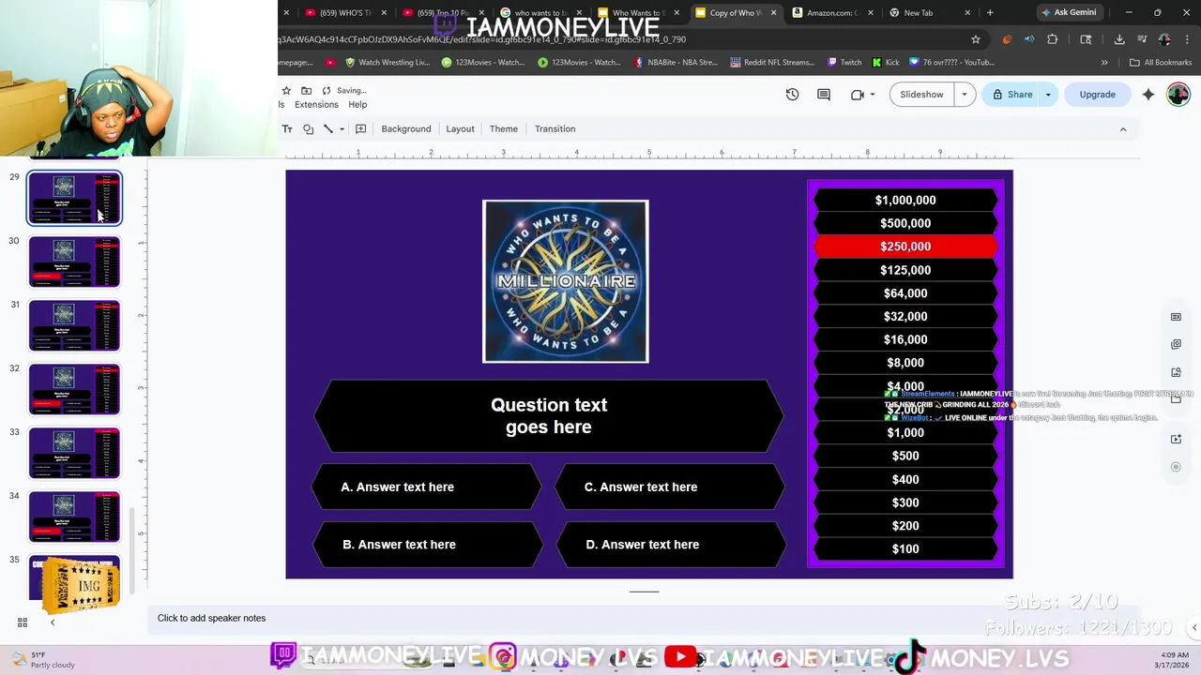Select the highlighted $250,000 prize level

(x=905, y=247)
